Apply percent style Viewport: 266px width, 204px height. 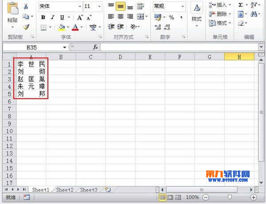[x=172, y=17]
